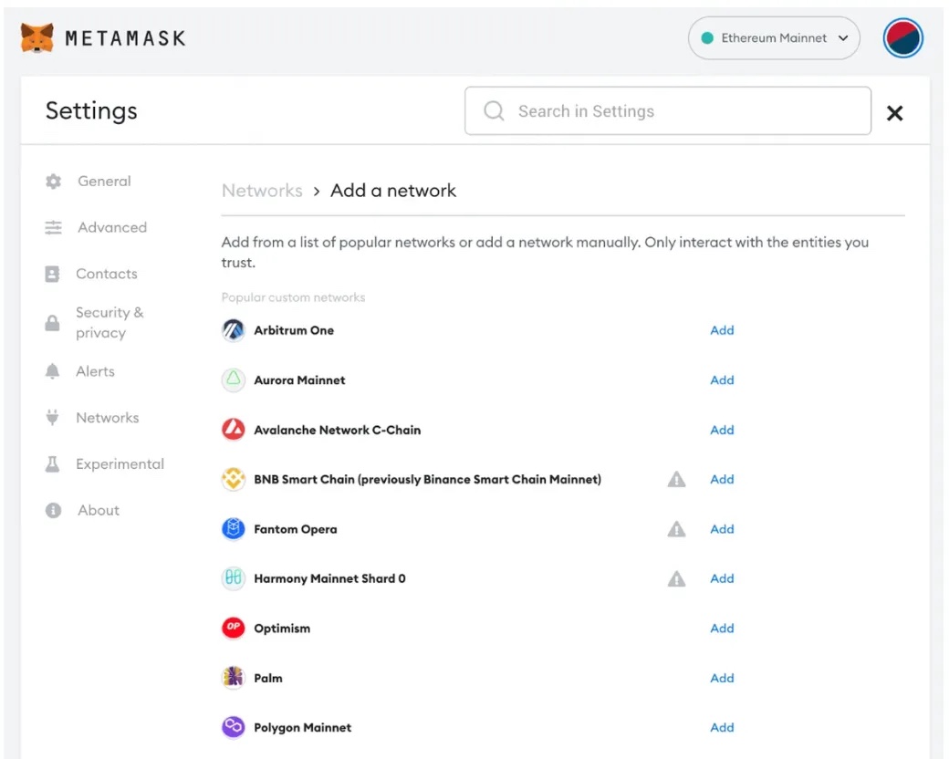Viewport: 949px width, 759px height.
Task: Click the warning triangle next to Fantom Opera
Action: [676, 528]
